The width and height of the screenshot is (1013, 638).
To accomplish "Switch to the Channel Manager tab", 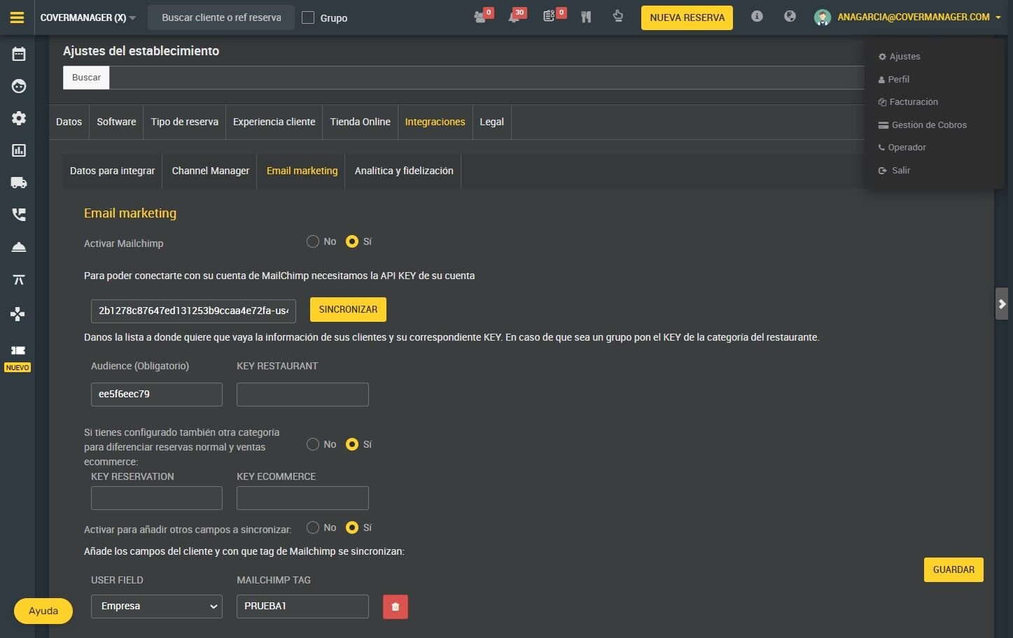I will click(211, 171).
